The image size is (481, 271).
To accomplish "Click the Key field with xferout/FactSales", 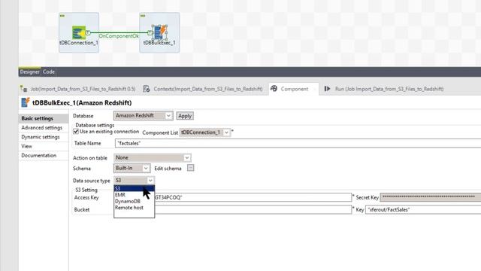I will pos(423,209).
